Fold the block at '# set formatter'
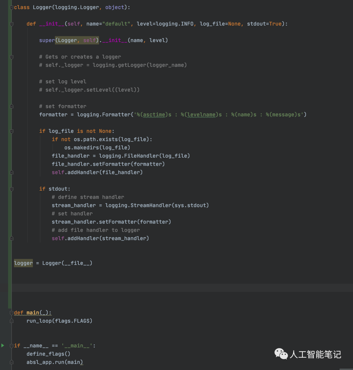Image resolution: width=353 pixels, height=370 pixels. [x=11, y=106]
